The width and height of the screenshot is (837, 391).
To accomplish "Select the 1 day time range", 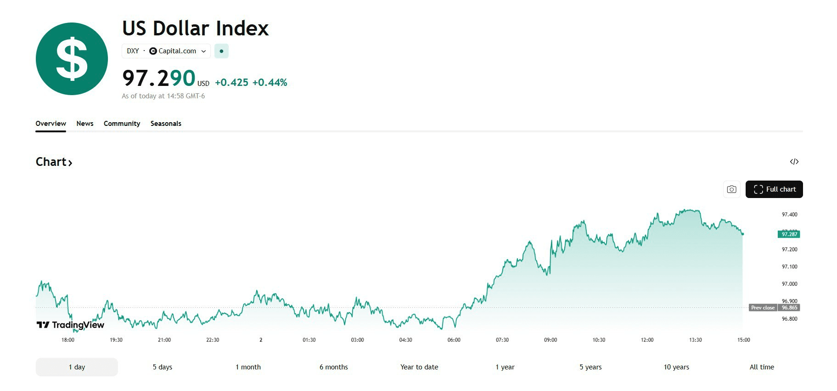I will 77,367.
